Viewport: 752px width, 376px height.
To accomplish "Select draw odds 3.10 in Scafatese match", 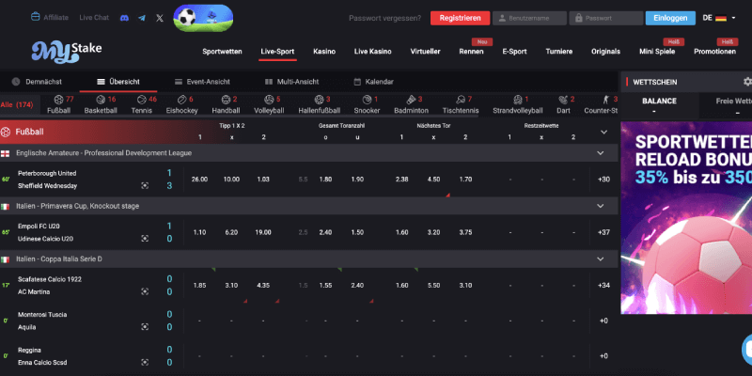I will [x=231, y=286].
